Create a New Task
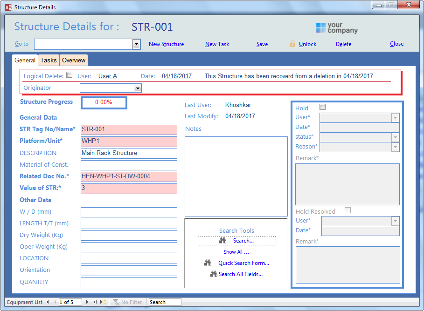424x311 pixels. coord(217,44)
